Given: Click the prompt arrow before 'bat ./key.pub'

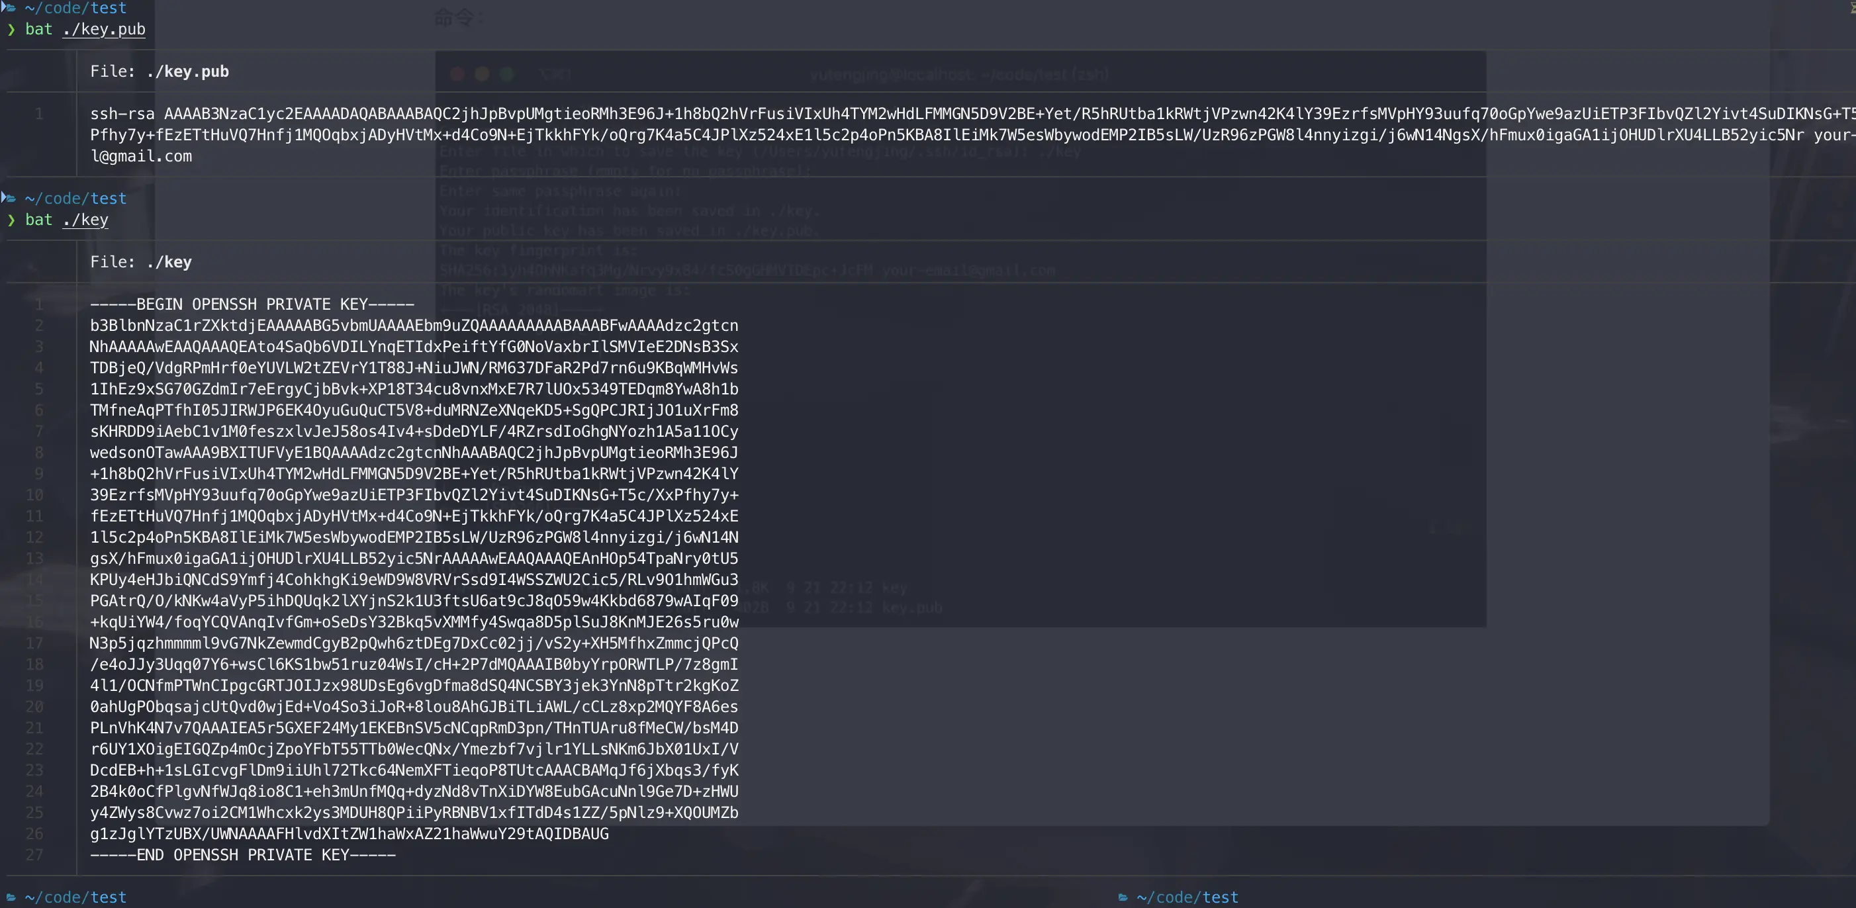Looking at the screenshot, I should pos(11,30).
